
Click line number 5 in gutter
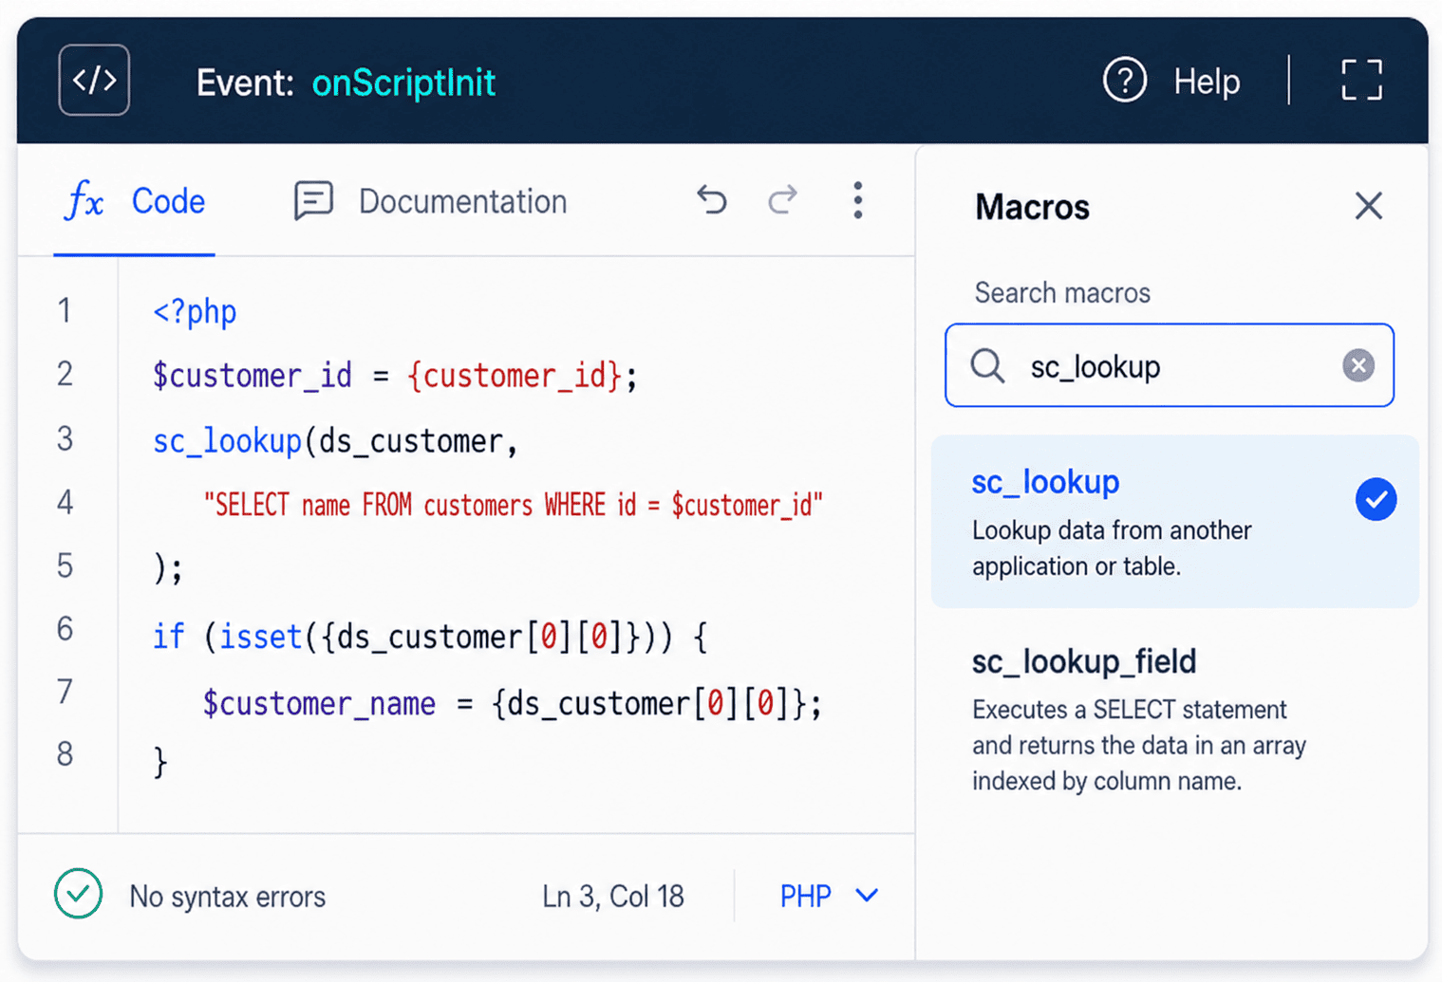click(x=65, y=566)
